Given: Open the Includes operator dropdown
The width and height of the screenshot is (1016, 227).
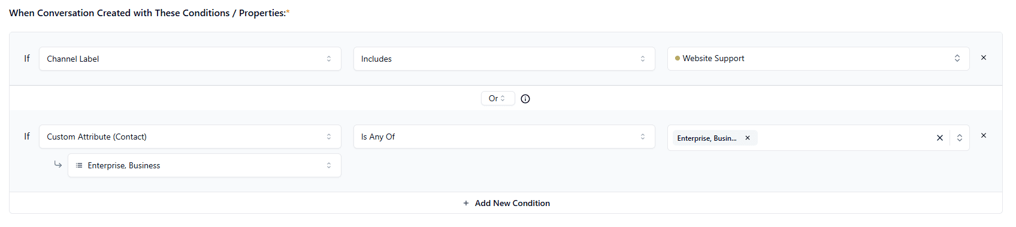Looking at the screenshot, I should tap(504, 59).
